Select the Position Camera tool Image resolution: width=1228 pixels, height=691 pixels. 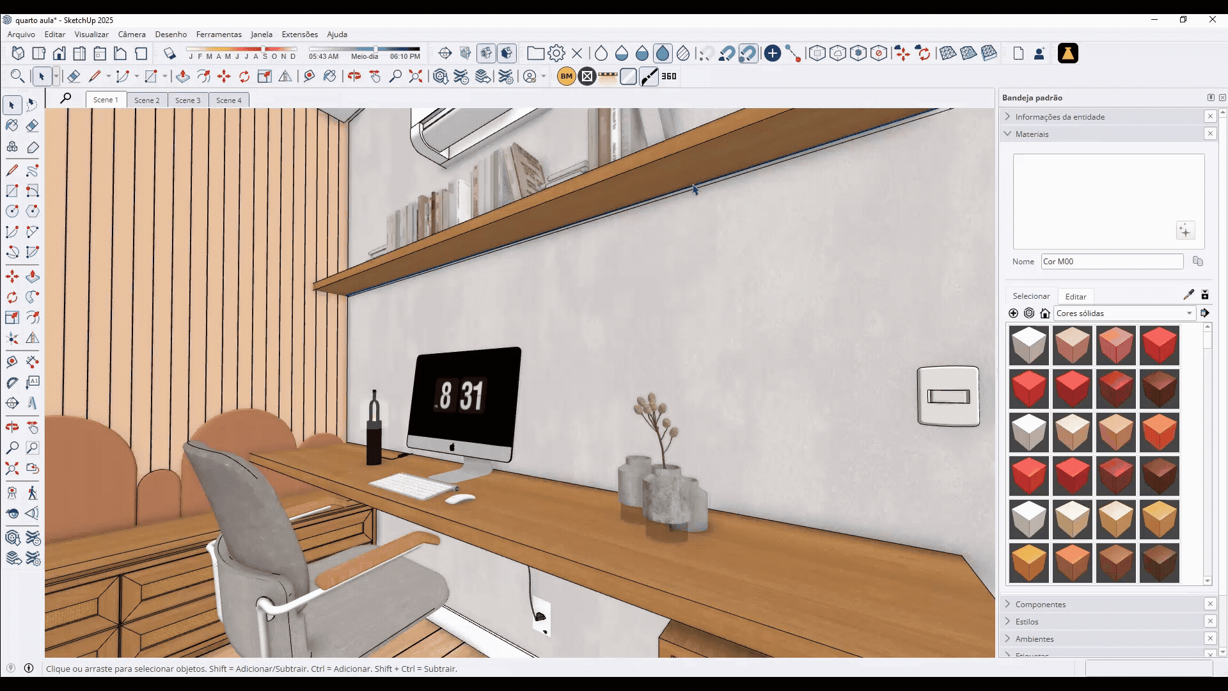(12, 493)
